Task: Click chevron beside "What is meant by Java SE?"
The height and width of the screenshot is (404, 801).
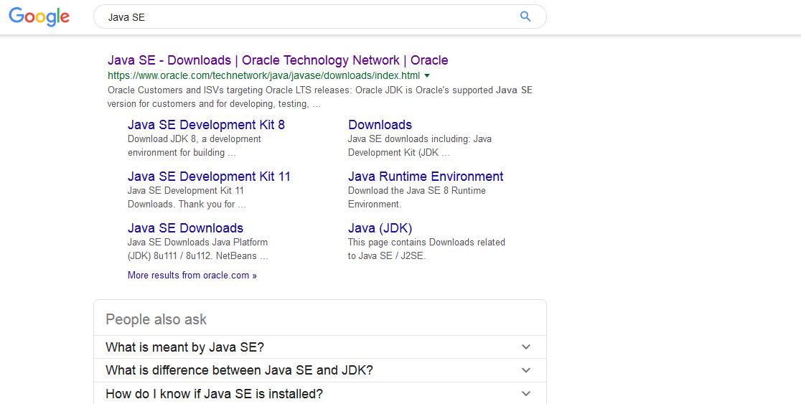Action: pos(526,347)
